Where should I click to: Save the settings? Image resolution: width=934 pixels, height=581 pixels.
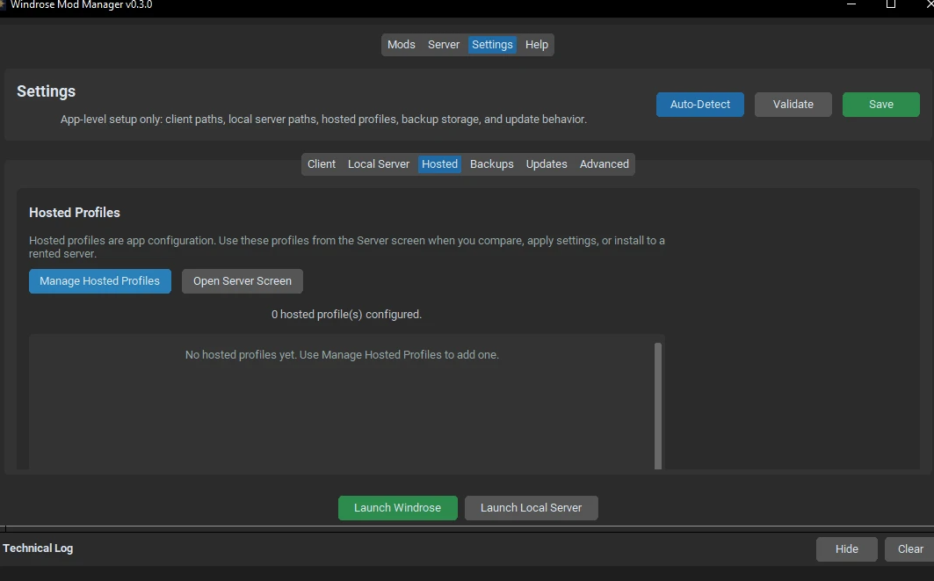point(880,105)
